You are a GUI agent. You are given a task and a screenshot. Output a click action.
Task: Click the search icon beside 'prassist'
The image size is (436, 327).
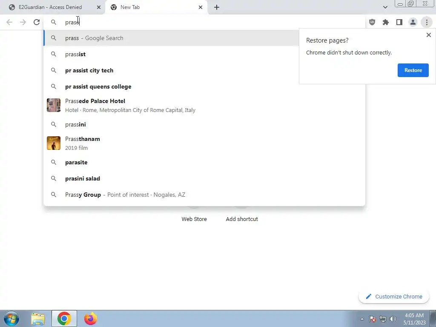(x=54, y=54)
